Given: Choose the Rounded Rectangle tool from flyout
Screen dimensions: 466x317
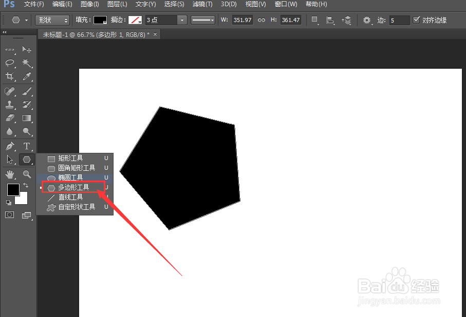Looking at the screenshot, I should click(74, 168).
